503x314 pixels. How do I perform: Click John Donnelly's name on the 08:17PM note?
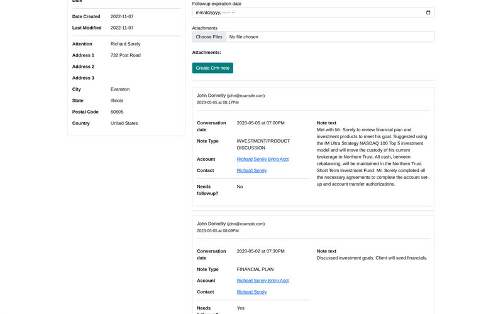[211, 95]
